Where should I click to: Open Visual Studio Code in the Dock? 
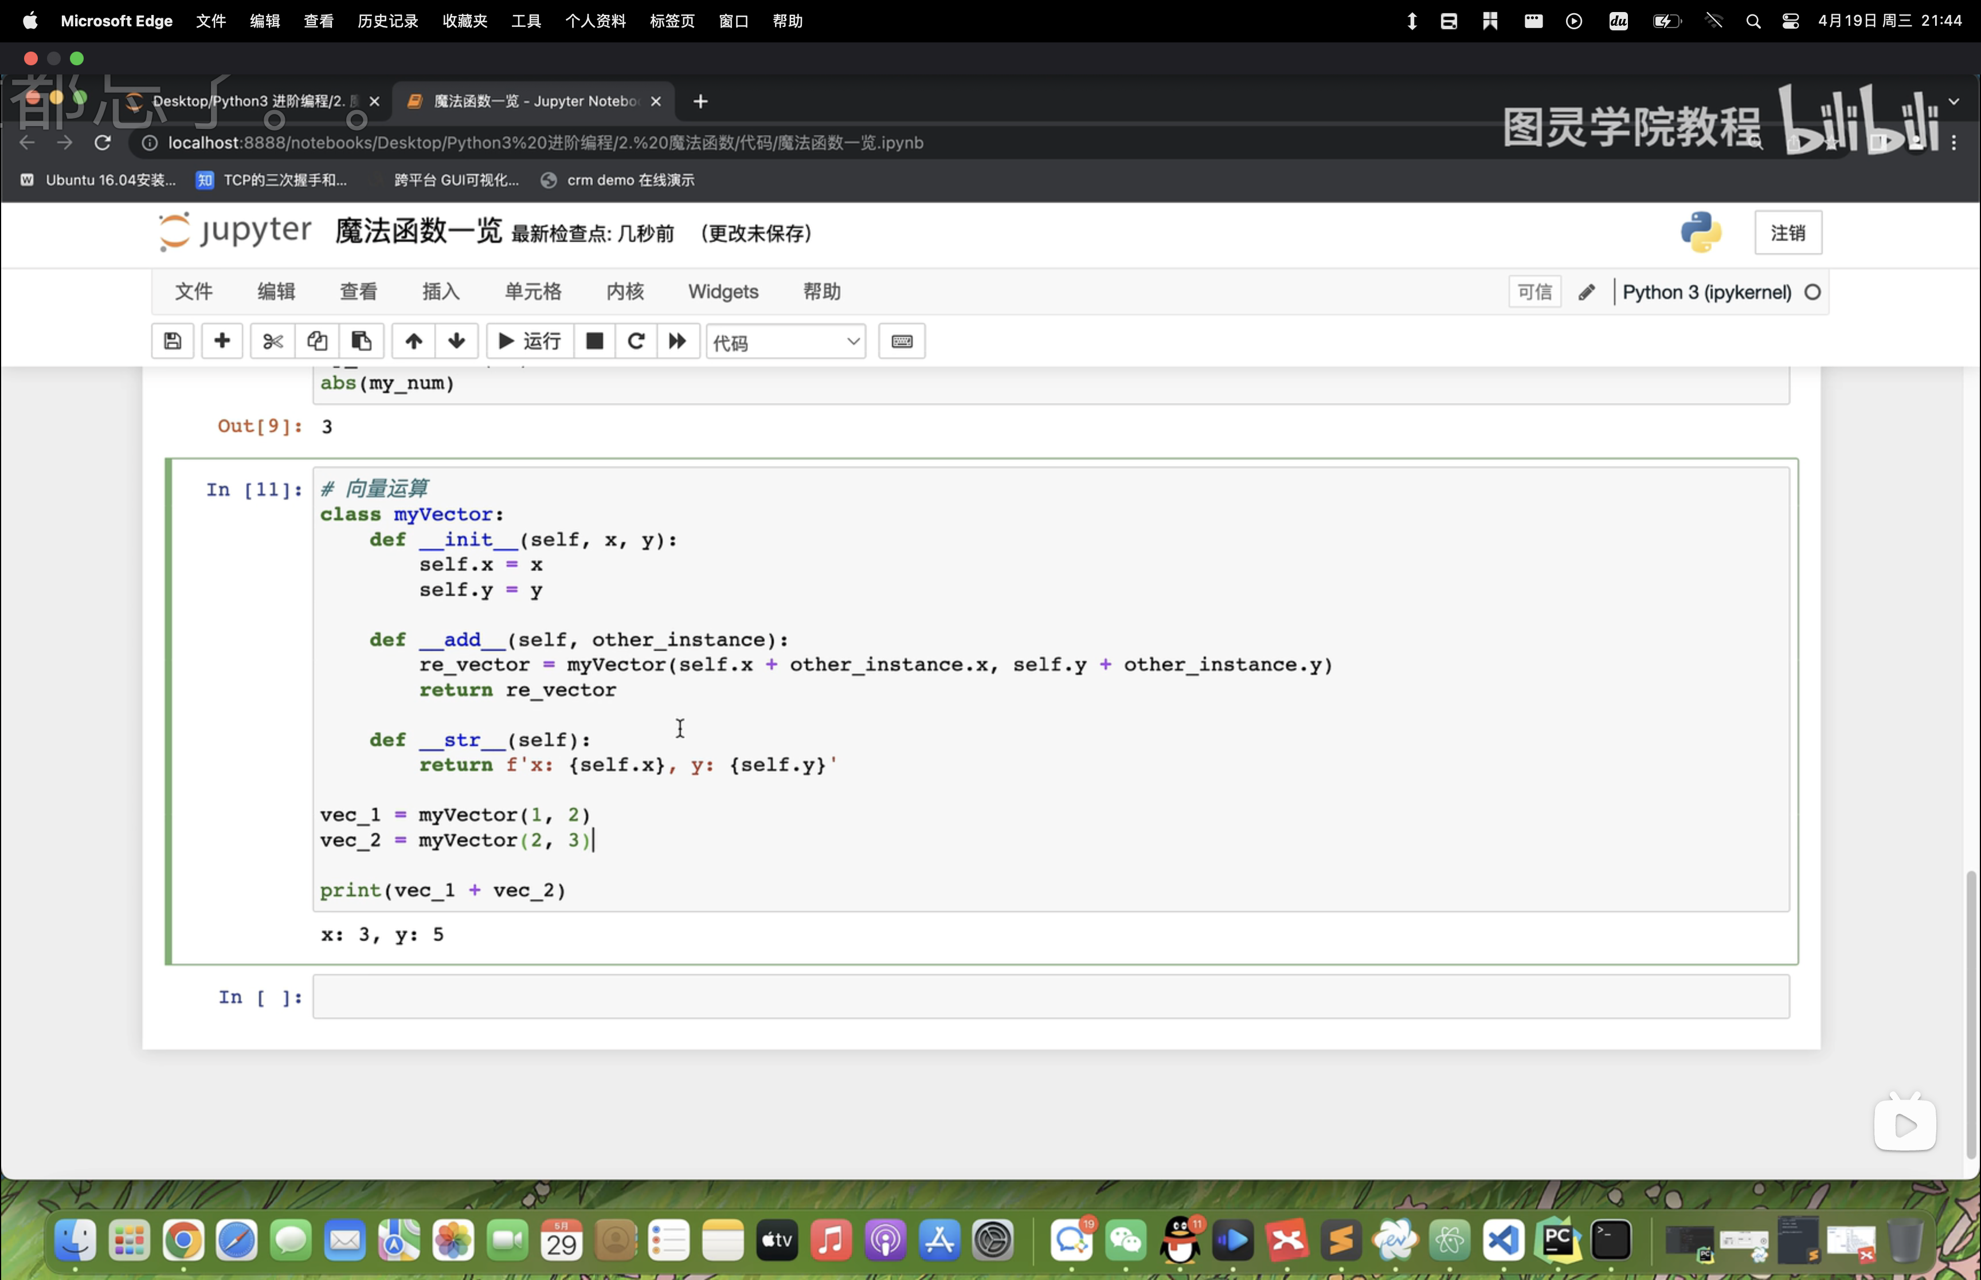click(1504, 1240)
